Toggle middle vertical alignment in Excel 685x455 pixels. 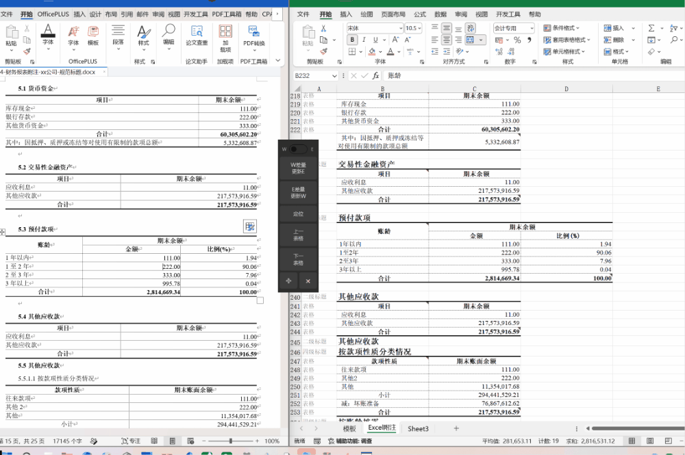(x=446, y=28)
